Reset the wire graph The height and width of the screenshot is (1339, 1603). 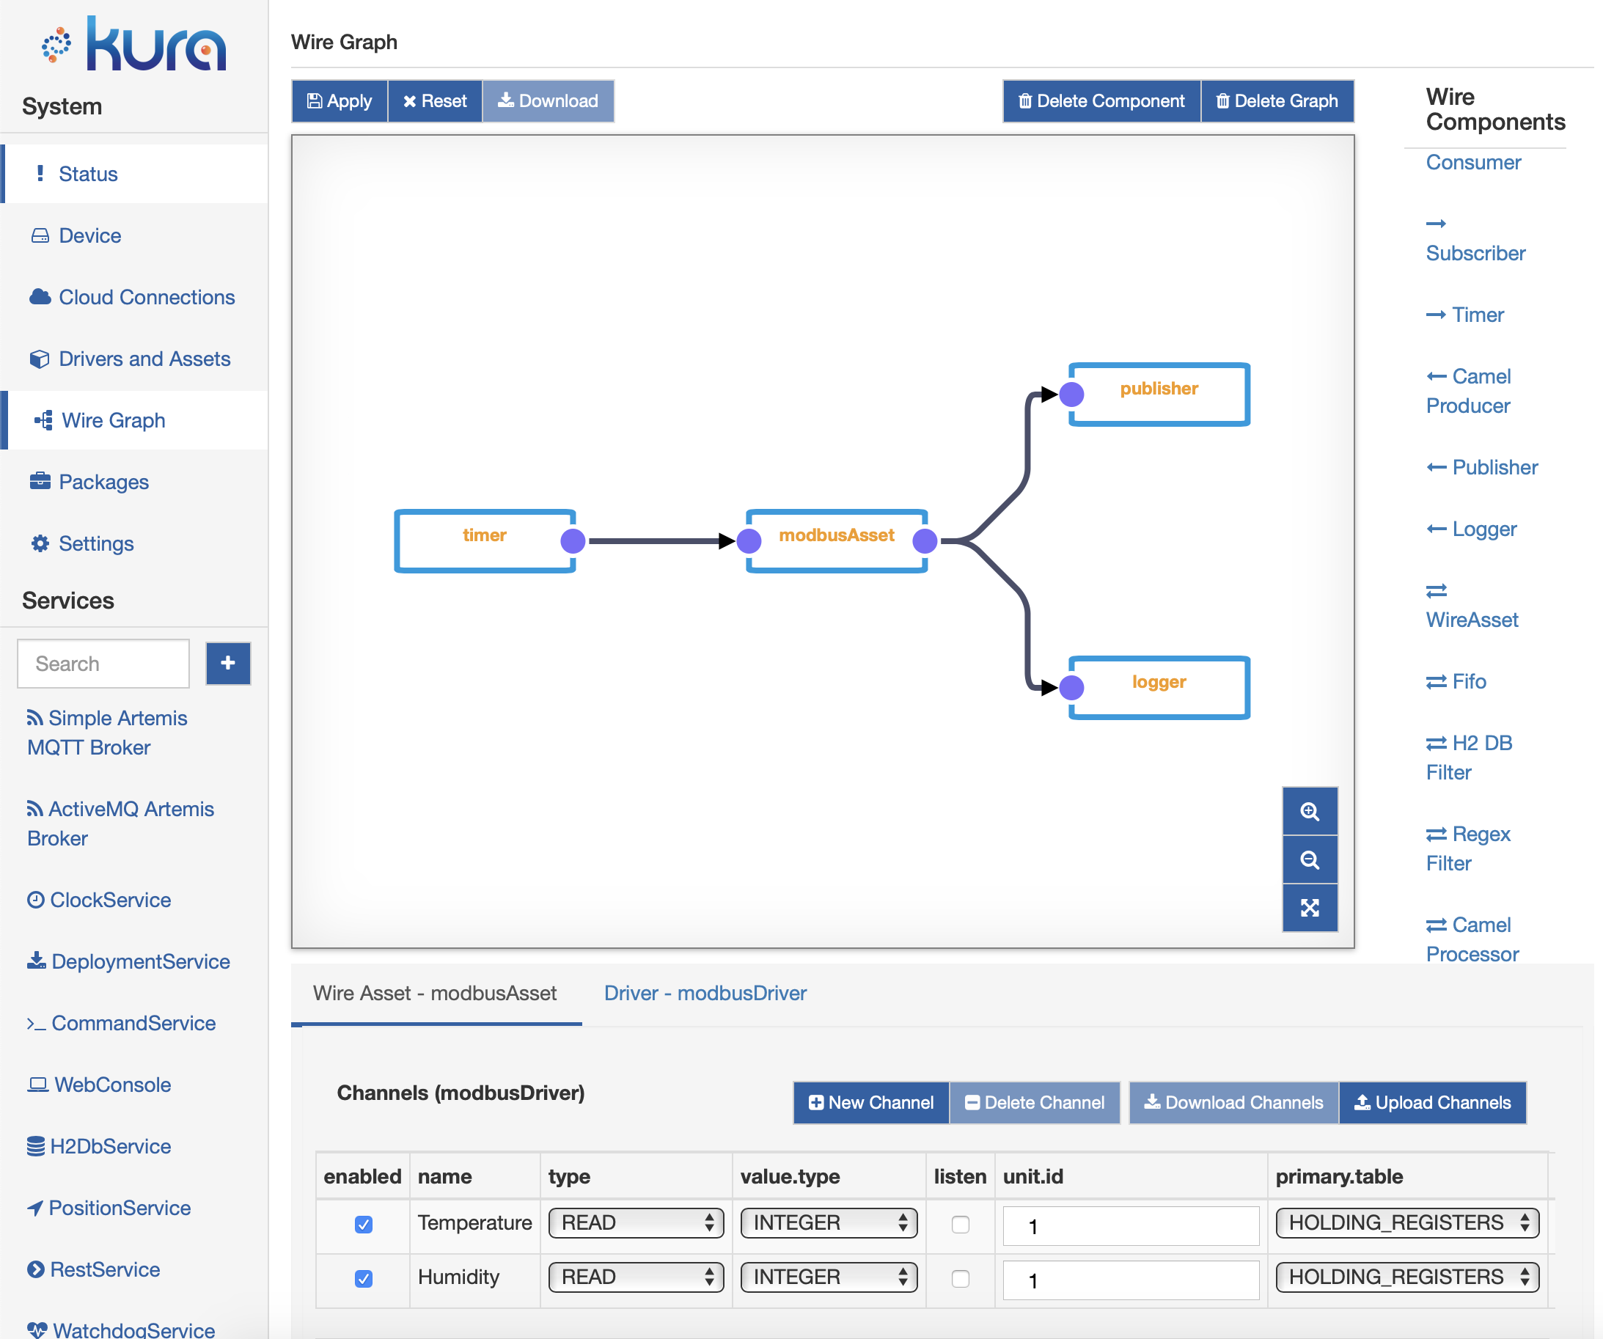[x=435, y=100]
